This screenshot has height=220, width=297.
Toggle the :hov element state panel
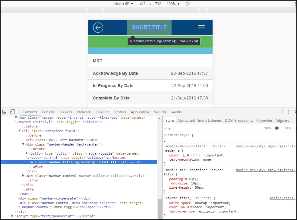267,128
